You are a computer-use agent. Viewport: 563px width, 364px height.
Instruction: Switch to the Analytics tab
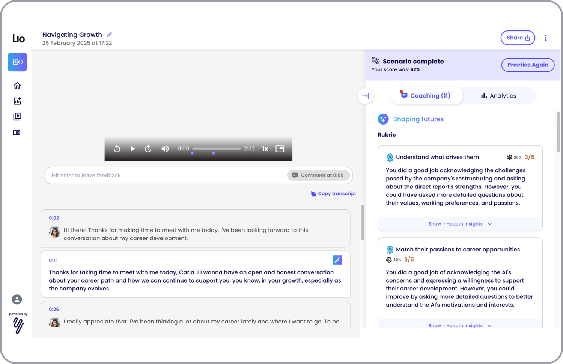(x=498, y=96)
